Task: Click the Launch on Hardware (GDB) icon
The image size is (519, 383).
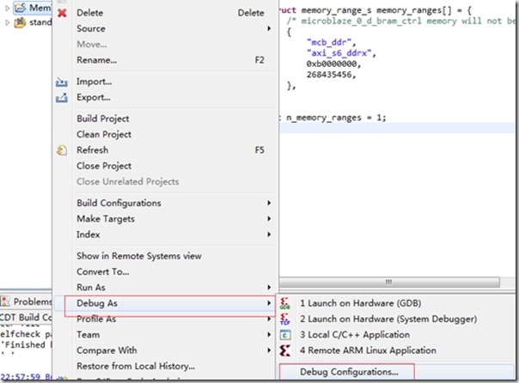Action: point(285,303)
